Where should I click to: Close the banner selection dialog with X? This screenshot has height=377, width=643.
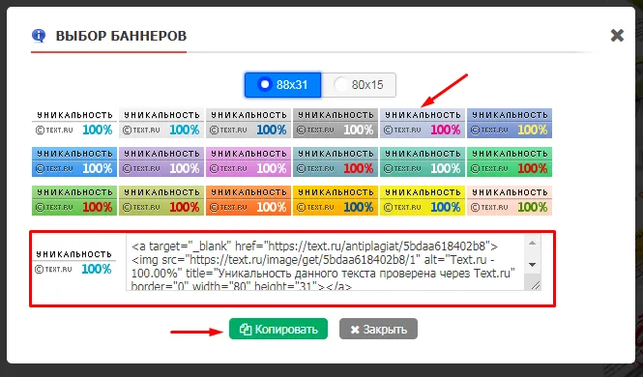click(617, 36)
